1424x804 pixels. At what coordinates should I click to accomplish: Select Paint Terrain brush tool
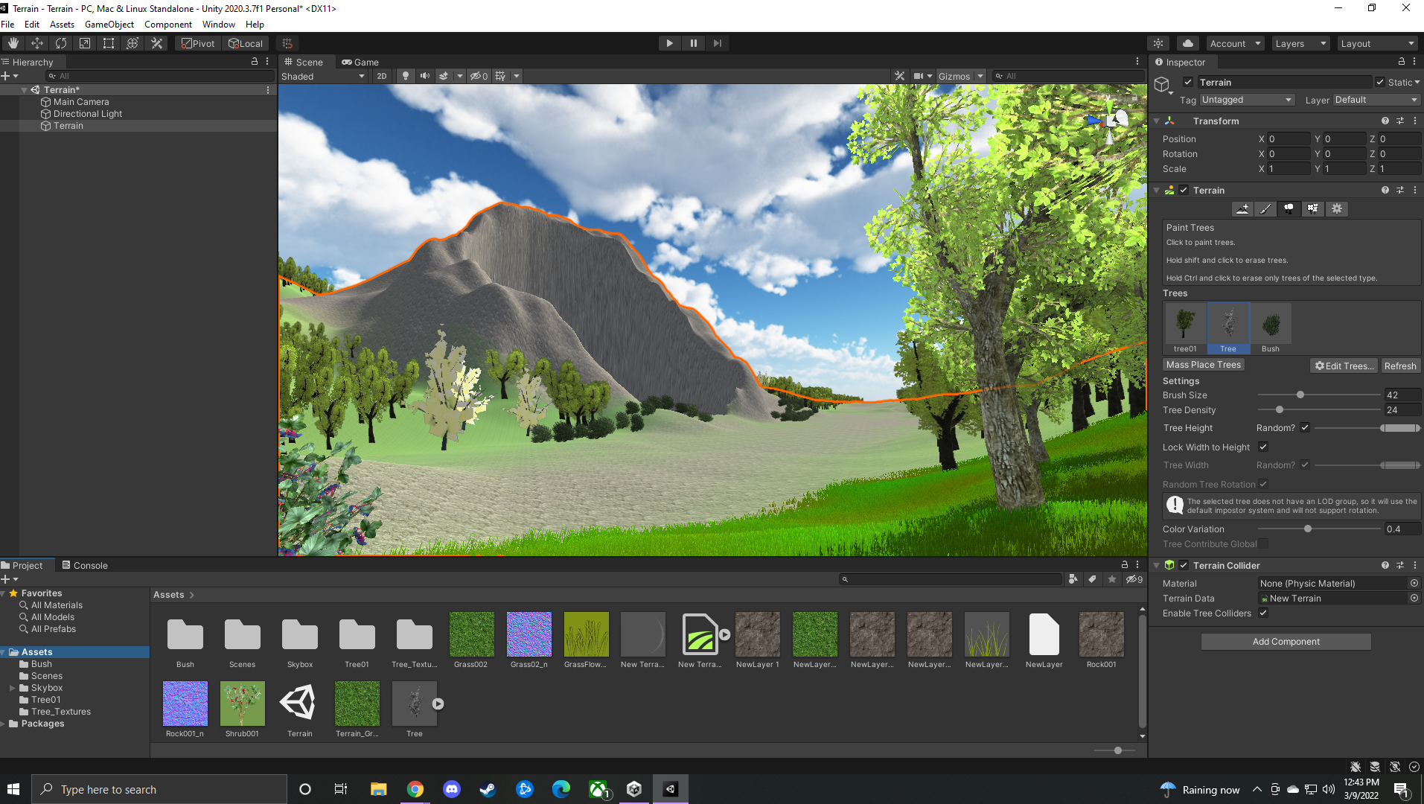pos(1265,209)
